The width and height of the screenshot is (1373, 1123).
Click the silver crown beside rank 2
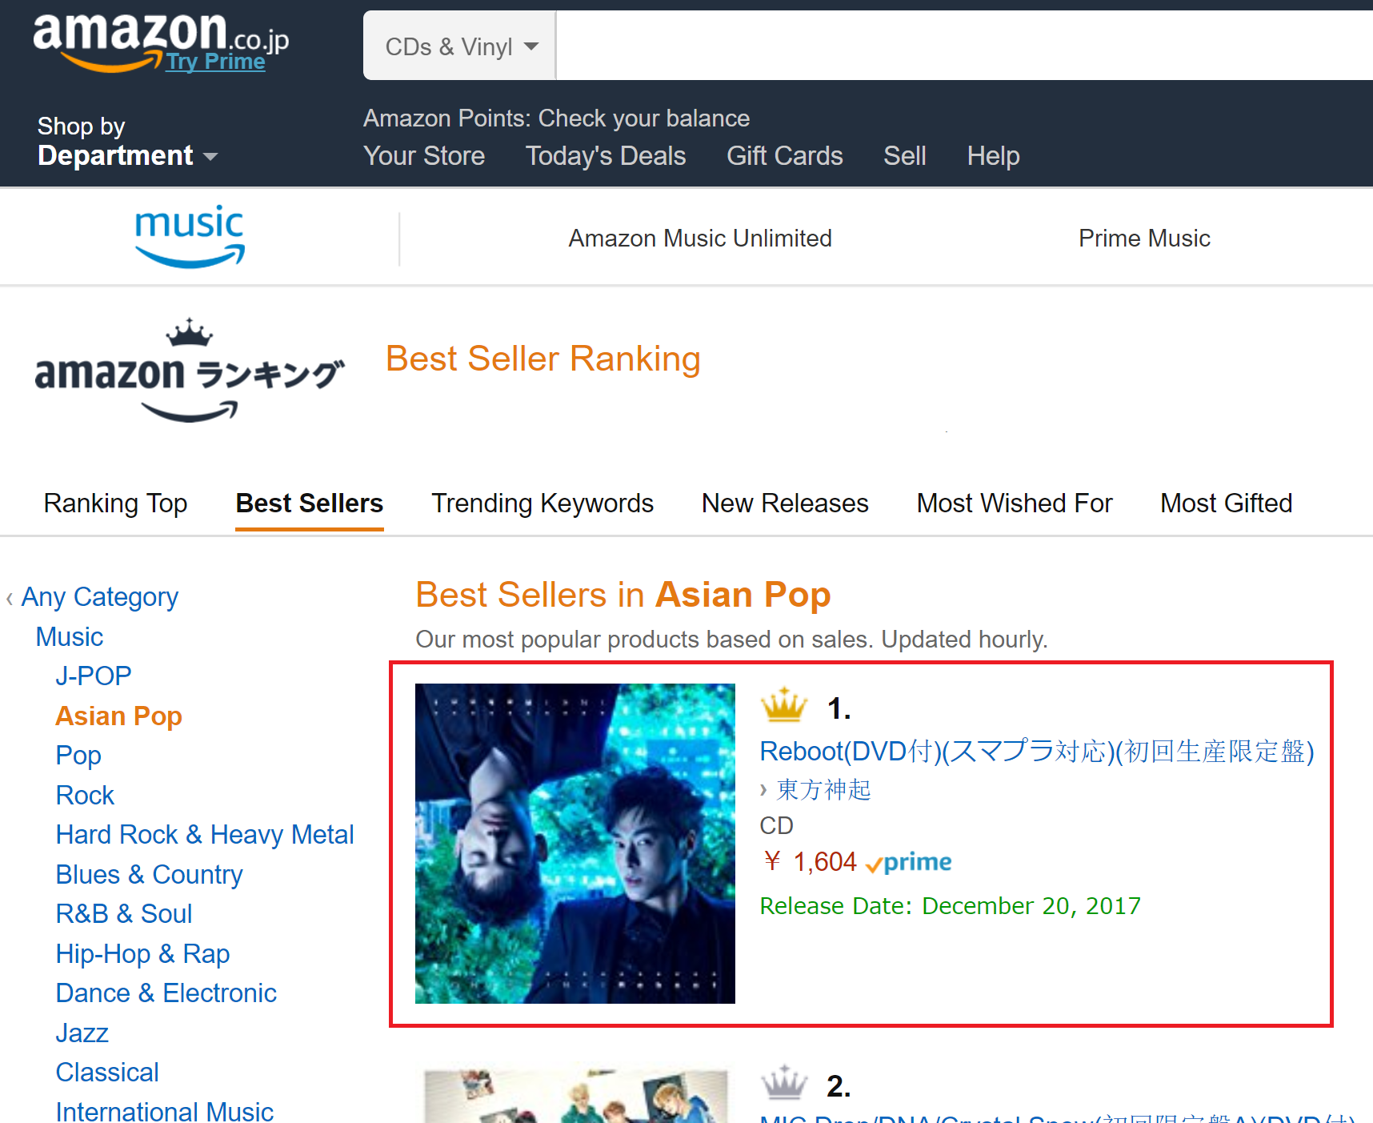pos(784,1084)
